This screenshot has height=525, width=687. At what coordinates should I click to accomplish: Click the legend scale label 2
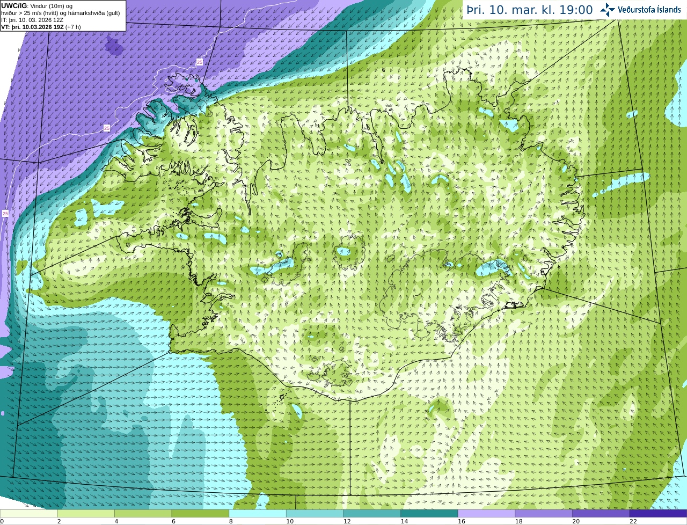coord(59,521)
